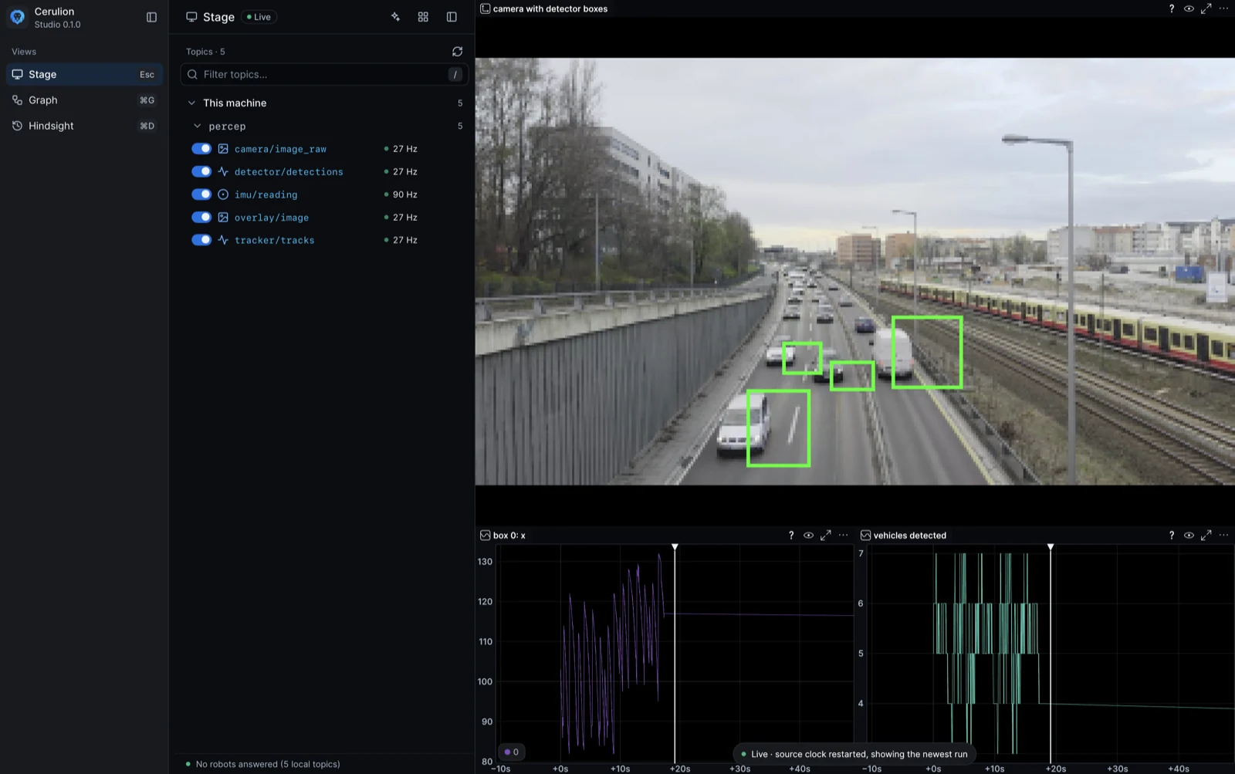Screen dimensions: 1235x774
Task: Click the series 0 legend chip
Action: [511, 752]
